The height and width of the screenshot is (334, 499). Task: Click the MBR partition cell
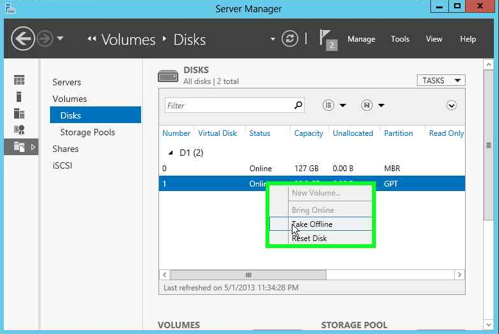coord(392,168)
